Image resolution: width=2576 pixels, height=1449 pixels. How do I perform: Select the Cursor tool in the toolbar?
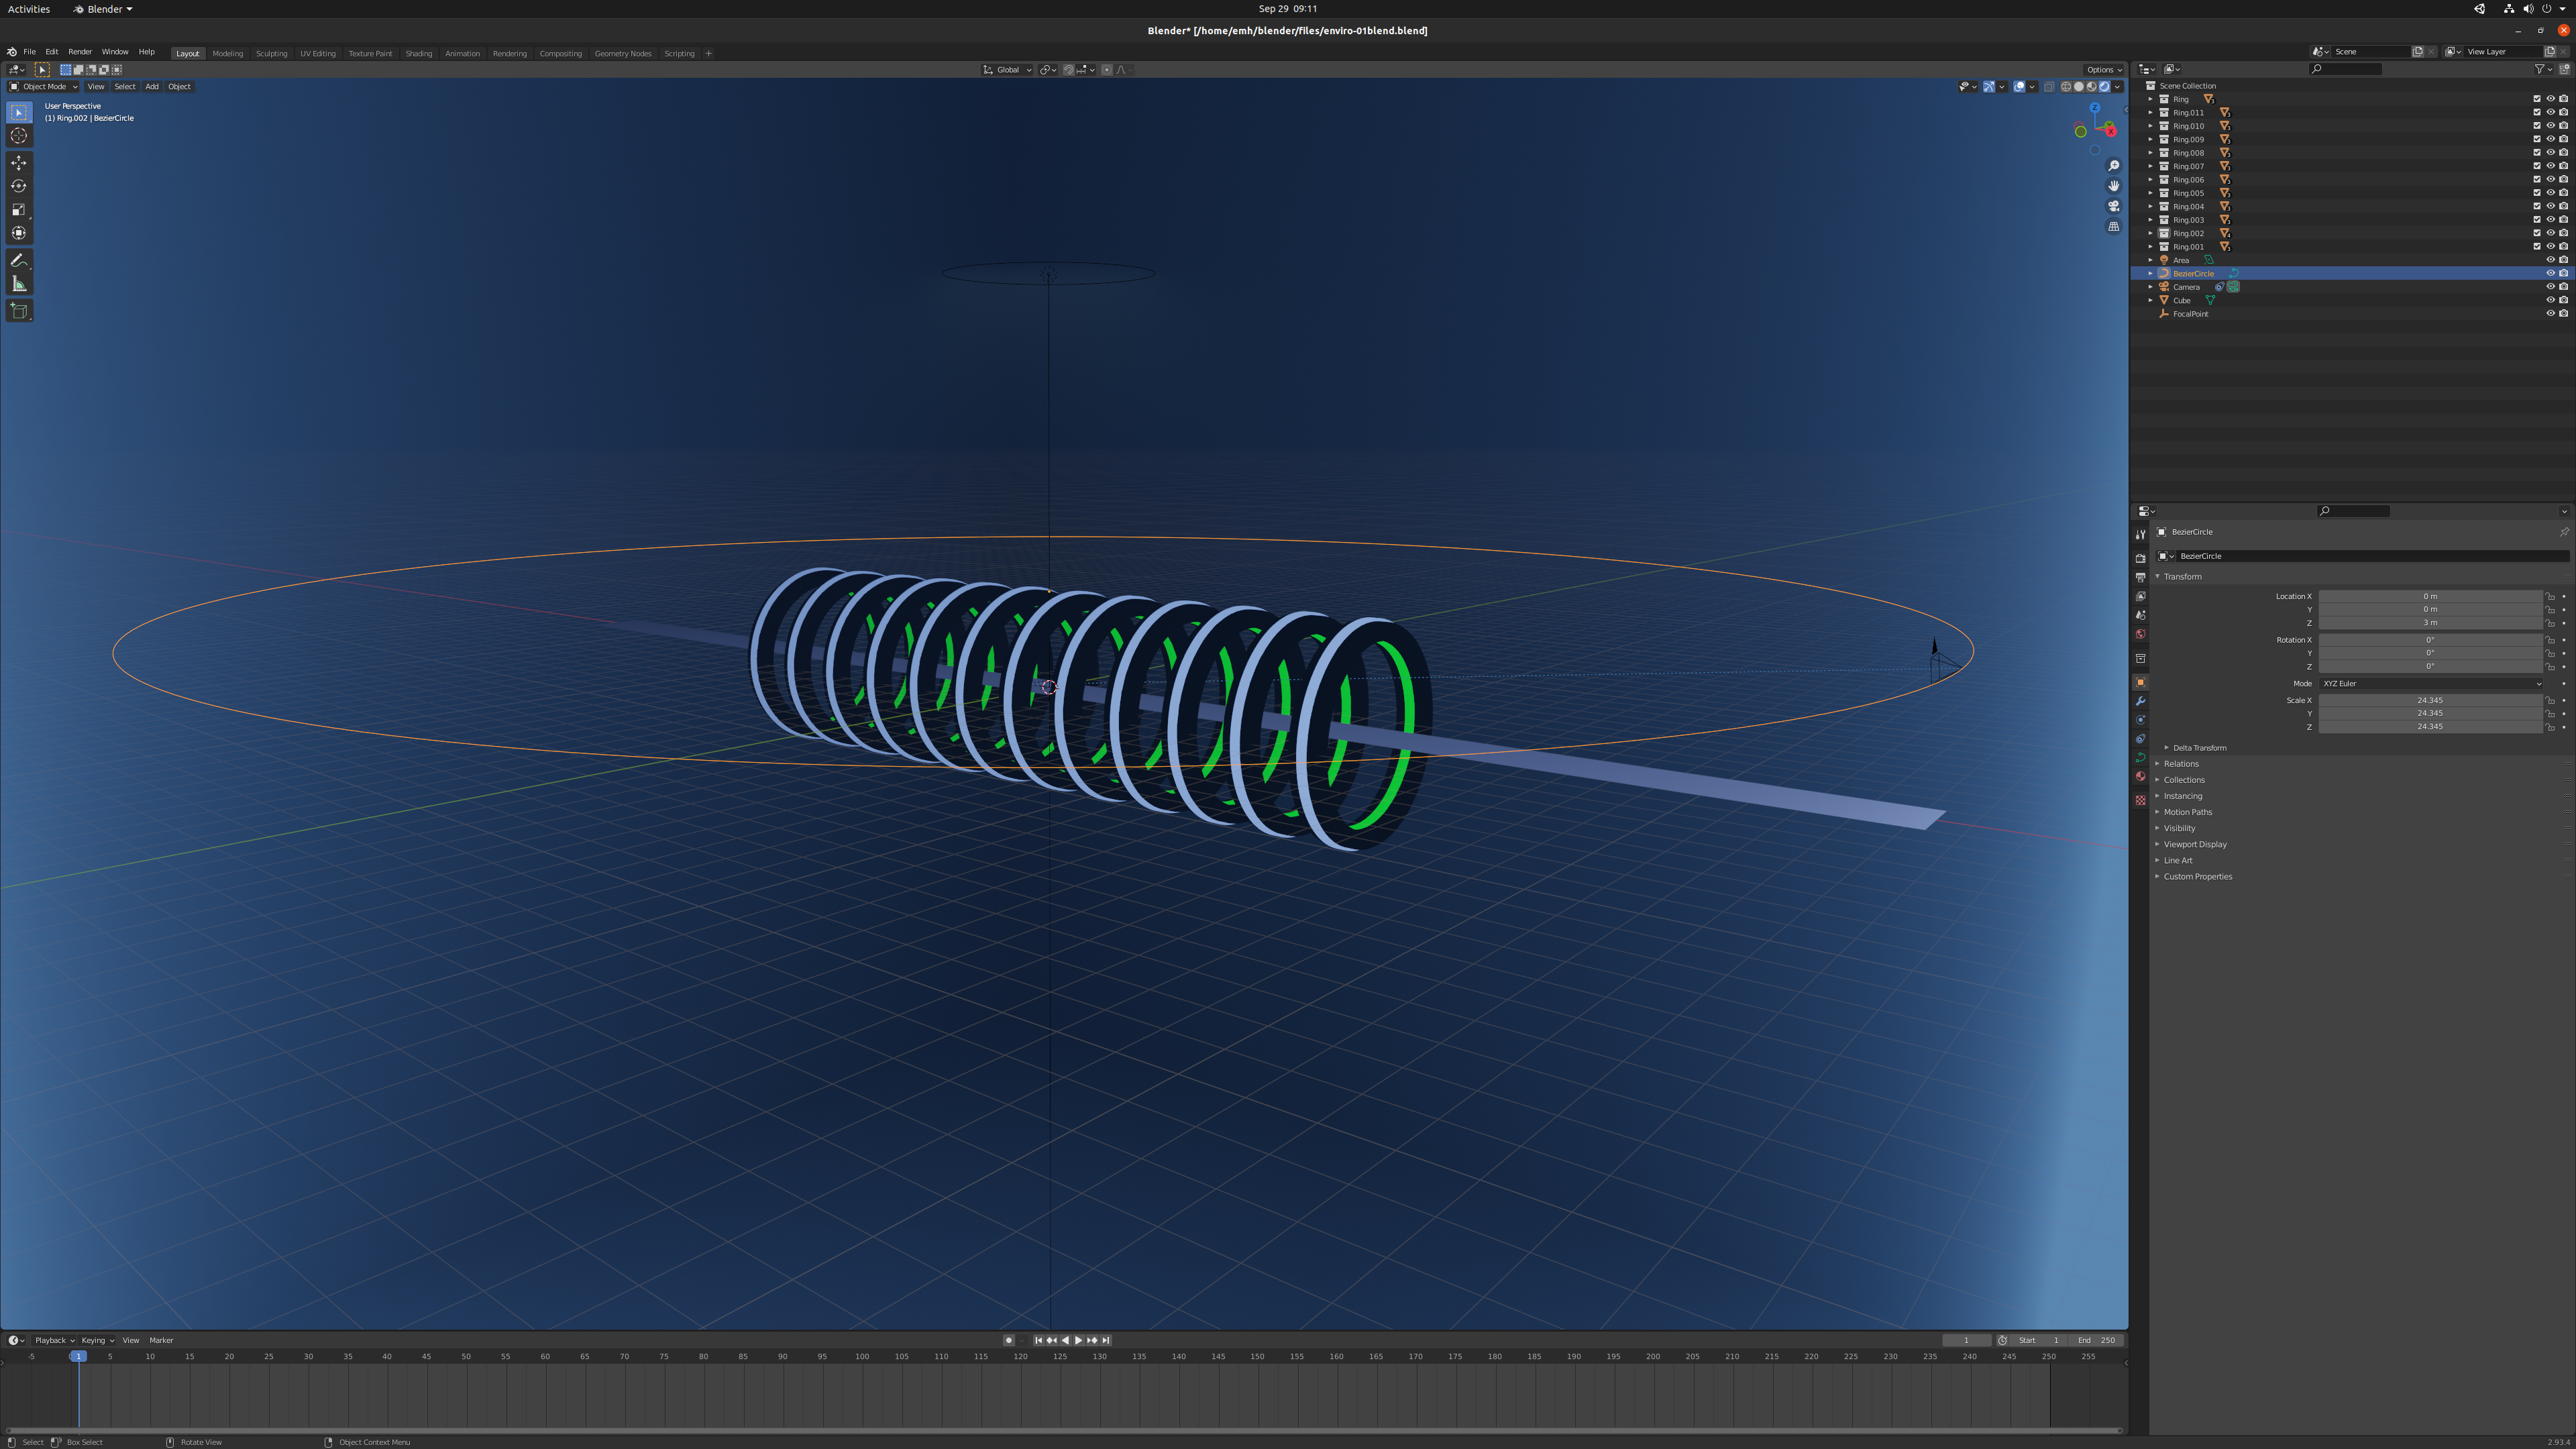(x=19, y=136)
